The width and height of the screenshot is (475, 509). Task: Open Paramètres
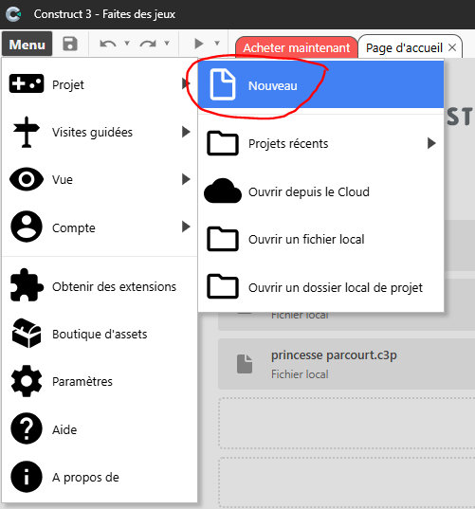(100, 381)
